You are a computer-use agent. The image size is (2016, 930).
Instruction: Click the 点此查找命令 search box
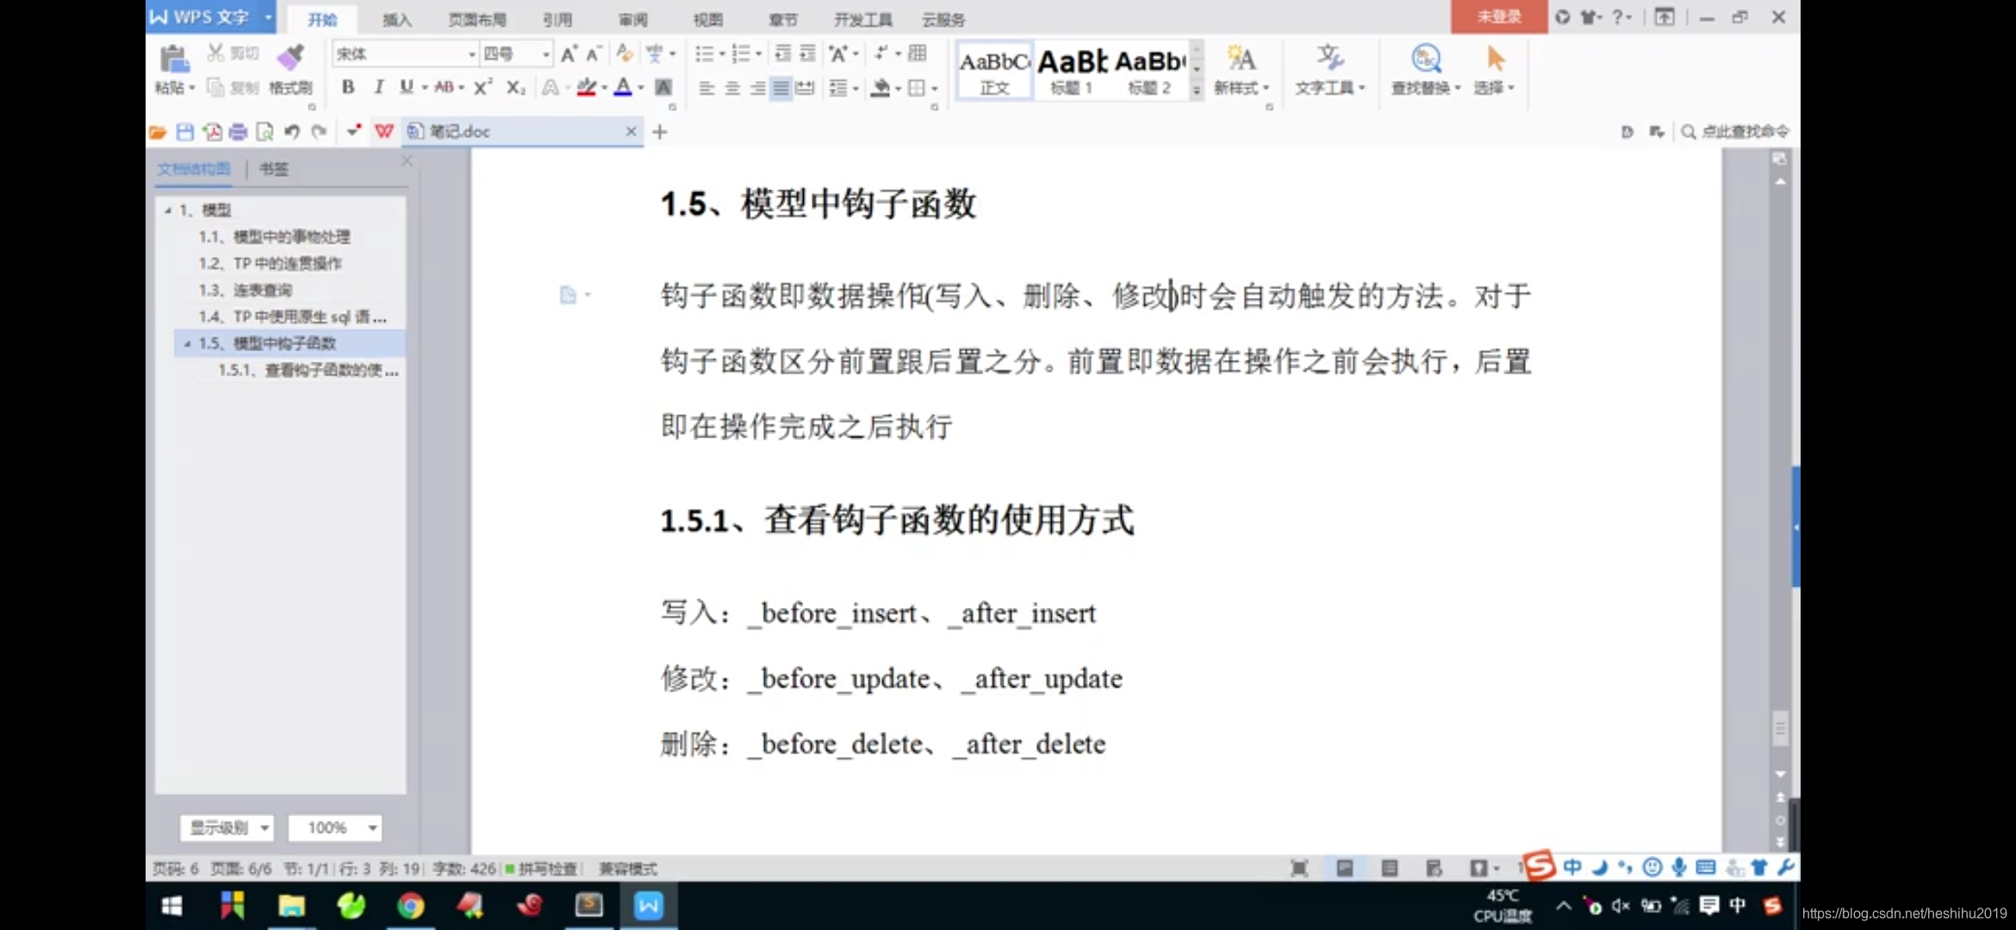point(1735,132)
